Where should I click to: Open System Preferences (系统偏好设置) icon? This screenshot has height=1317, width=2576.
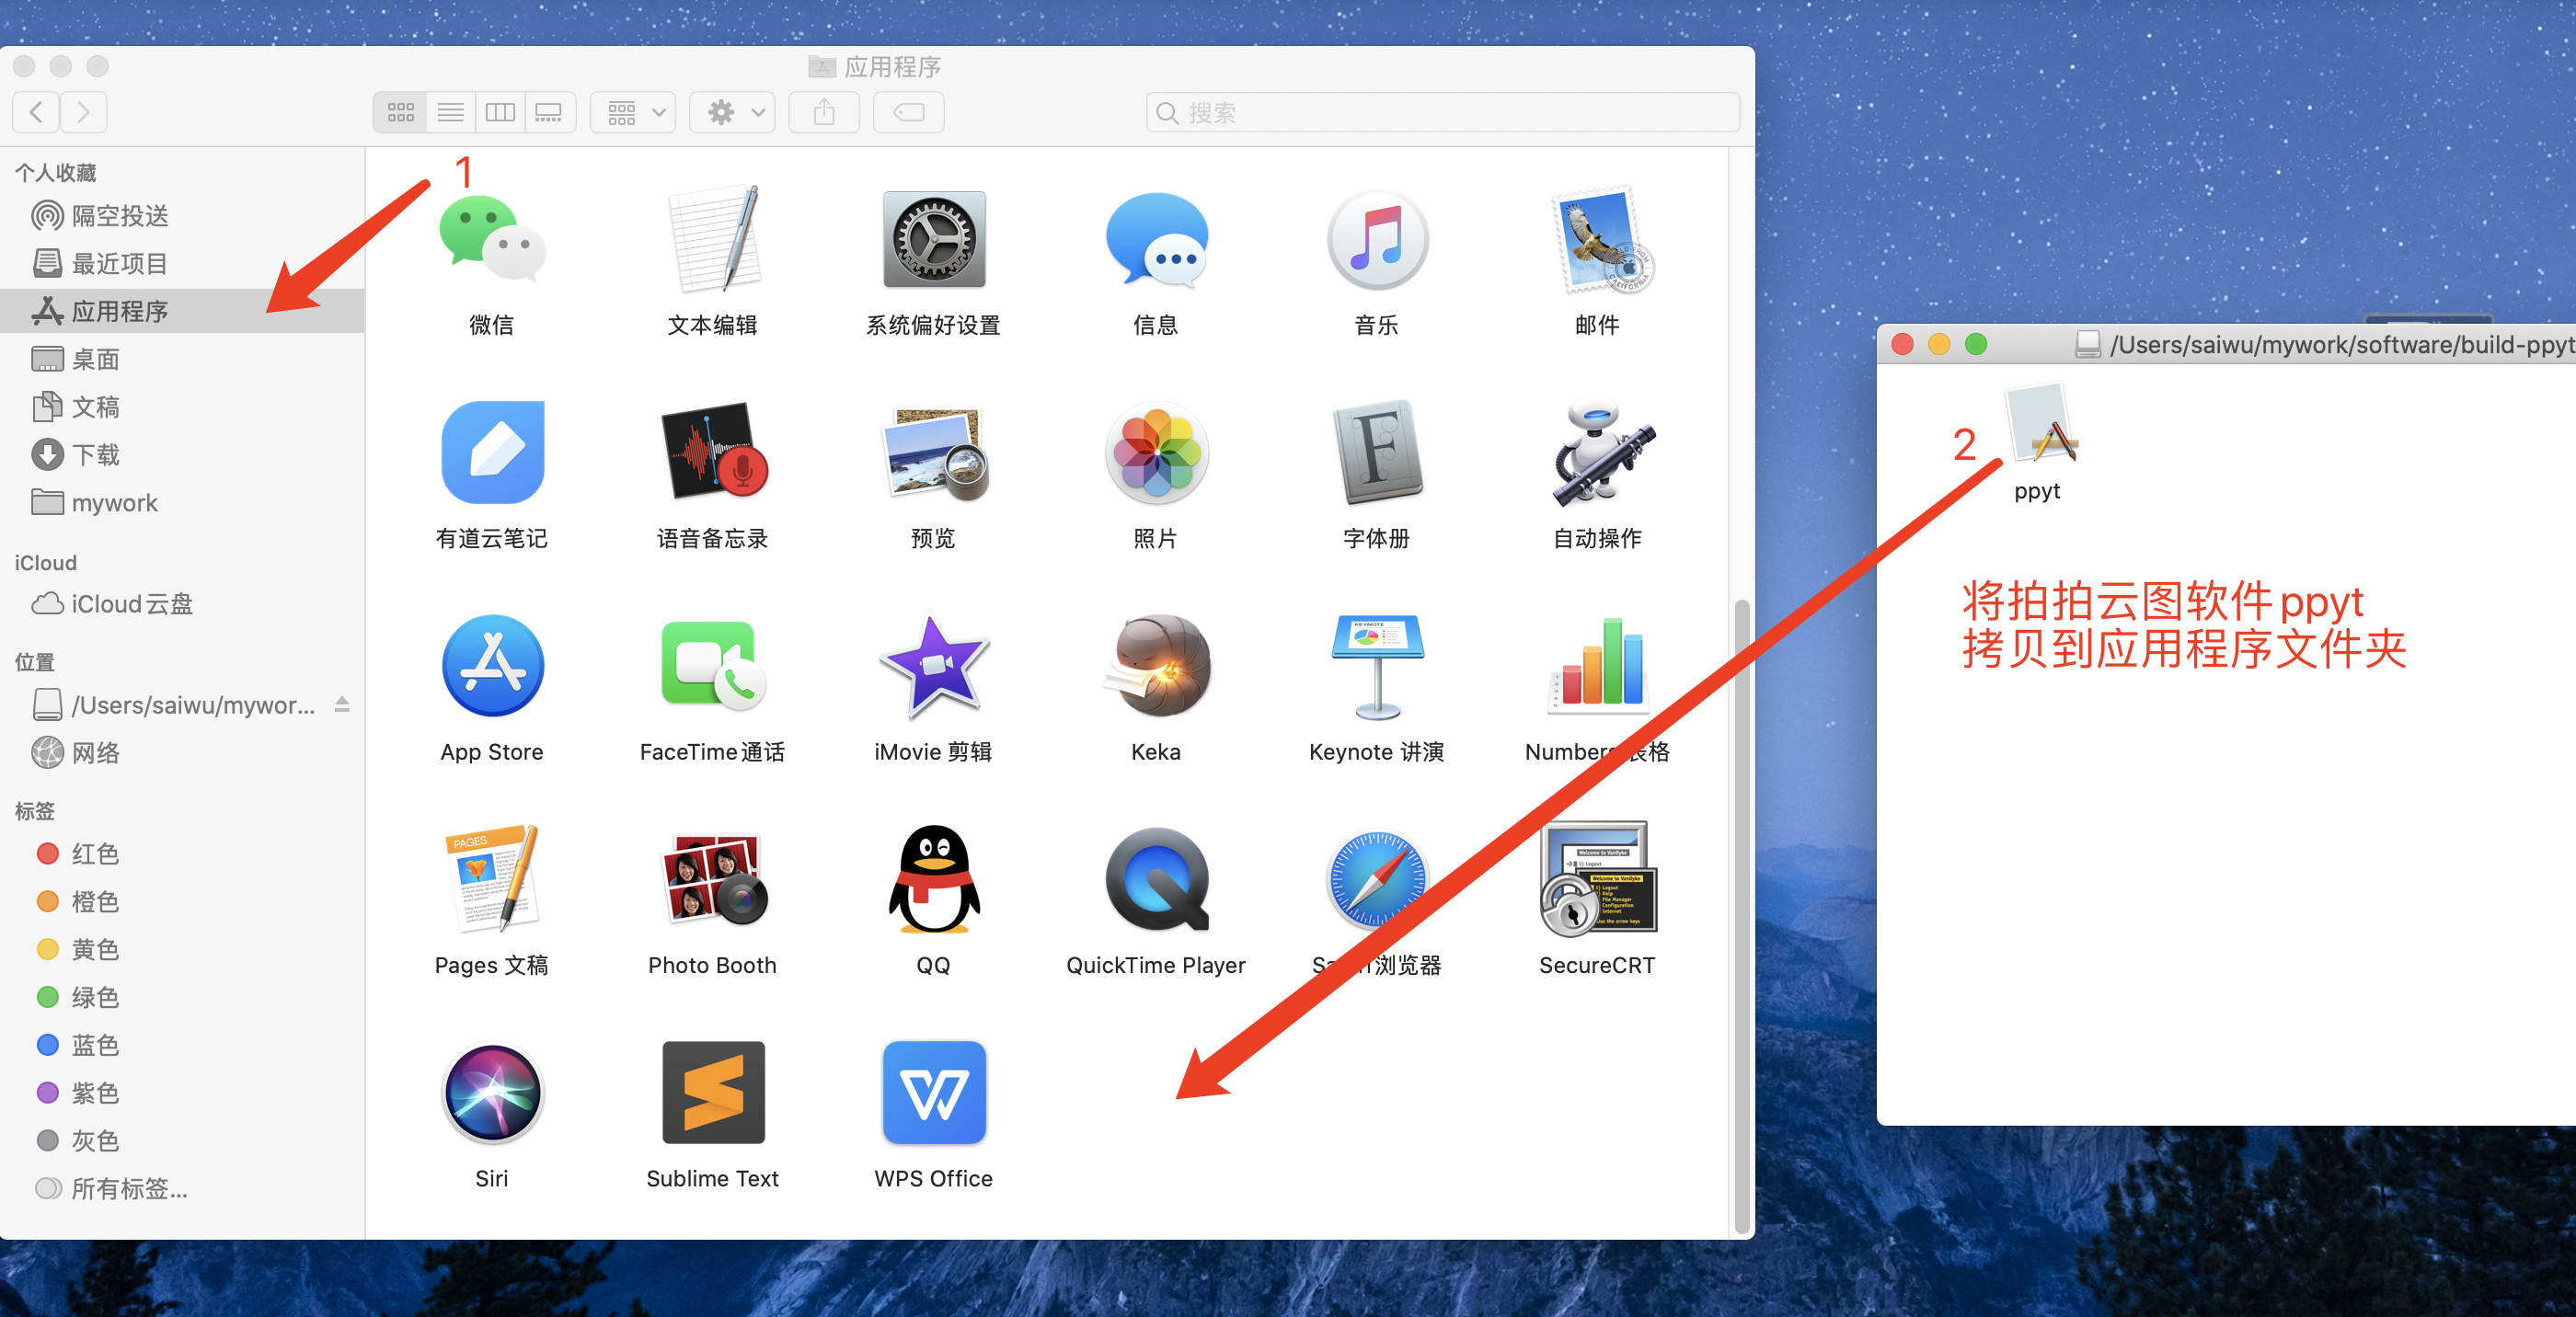[x=934, y=239]
